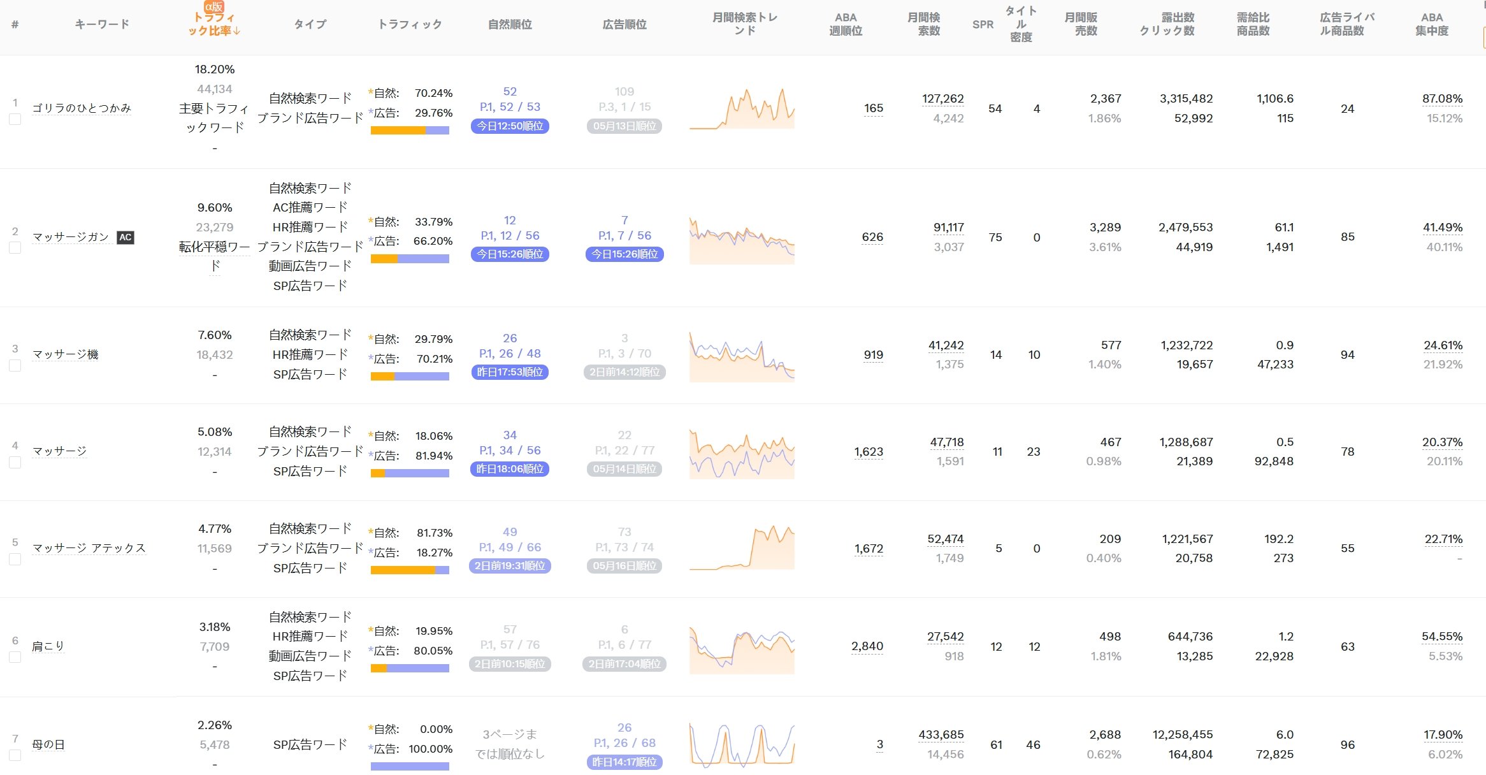The width and height of the screenshot is (1486, 775).
Task: Click monthly search value 433,685
Action: coord(941,735)
